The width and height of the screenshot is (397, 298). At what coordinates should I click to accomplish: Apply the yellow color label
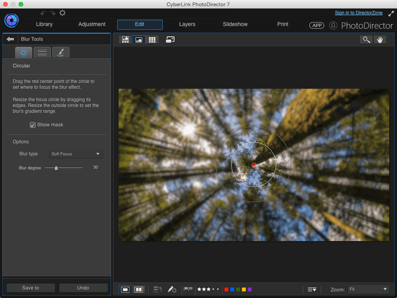click(x=244, y=289)
